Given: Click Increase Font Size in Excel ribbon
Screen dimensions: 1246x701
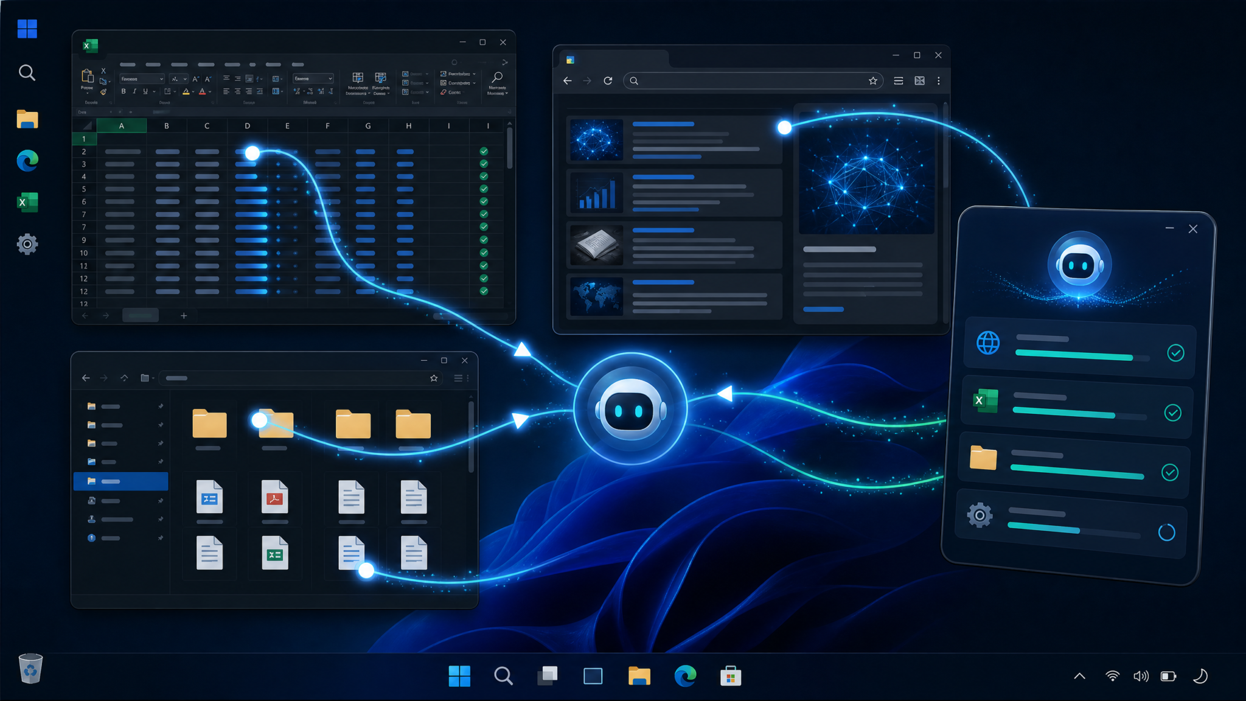Looking at the screenshot, I should point(195,79).
